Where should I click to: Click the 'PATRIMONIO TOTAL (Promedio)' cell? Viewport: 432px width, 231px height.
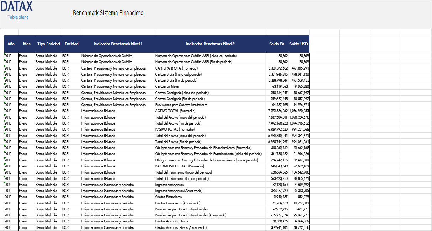pyautogui.click(x=210, y=166)
